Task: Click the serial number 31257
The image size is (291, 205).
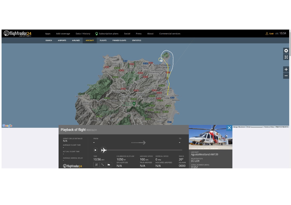Action: click(x=194, y=167)
